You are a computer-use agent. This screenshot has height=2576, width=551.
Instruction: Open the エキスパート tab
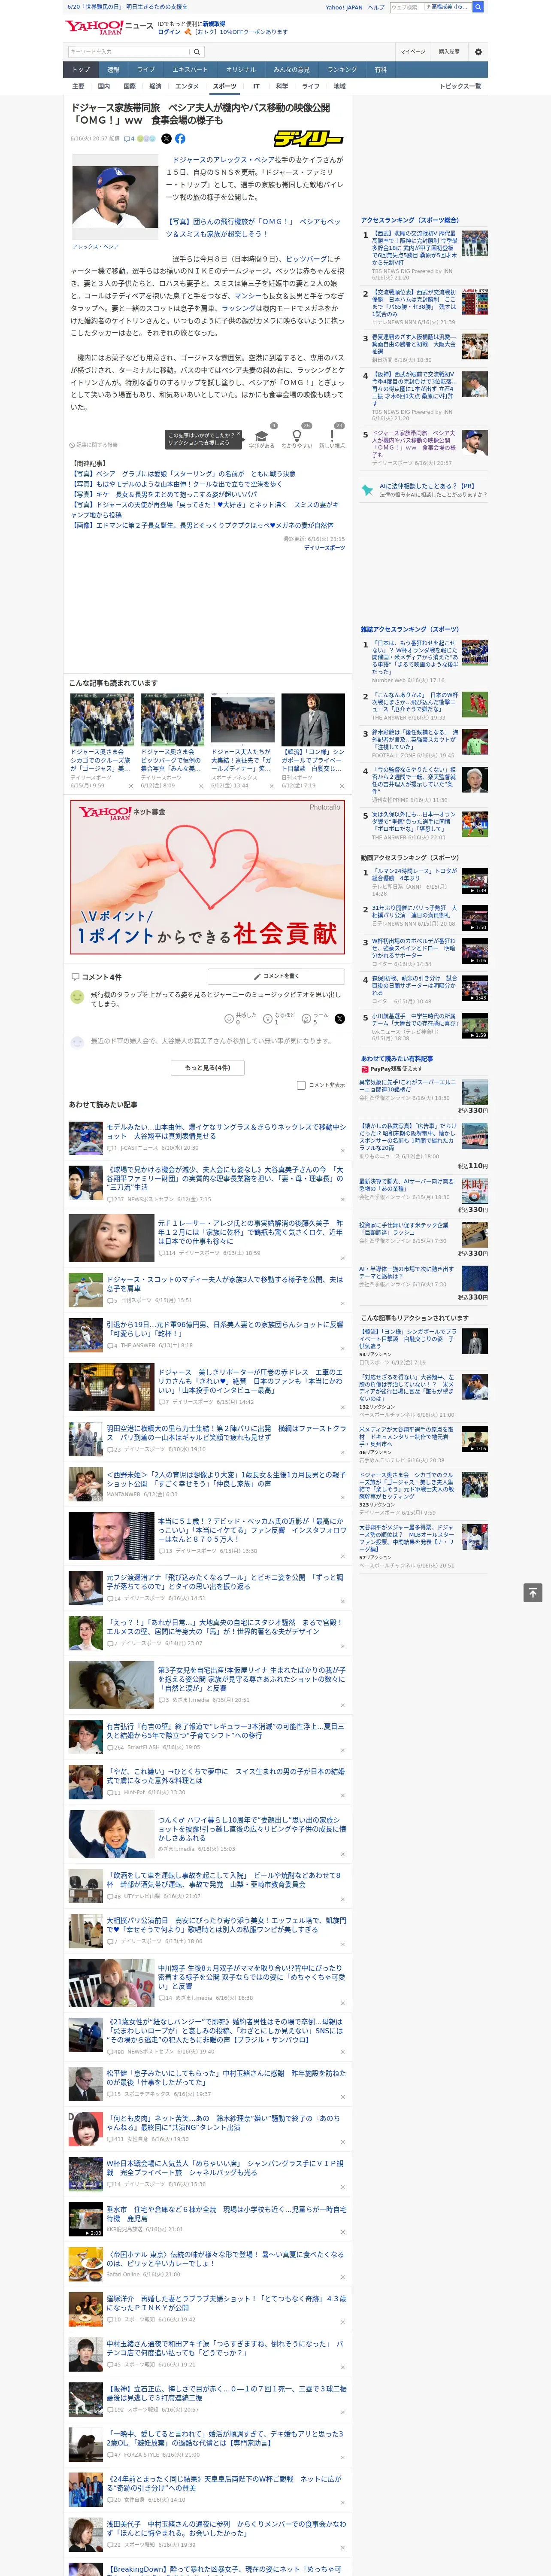tap(190, 70)
